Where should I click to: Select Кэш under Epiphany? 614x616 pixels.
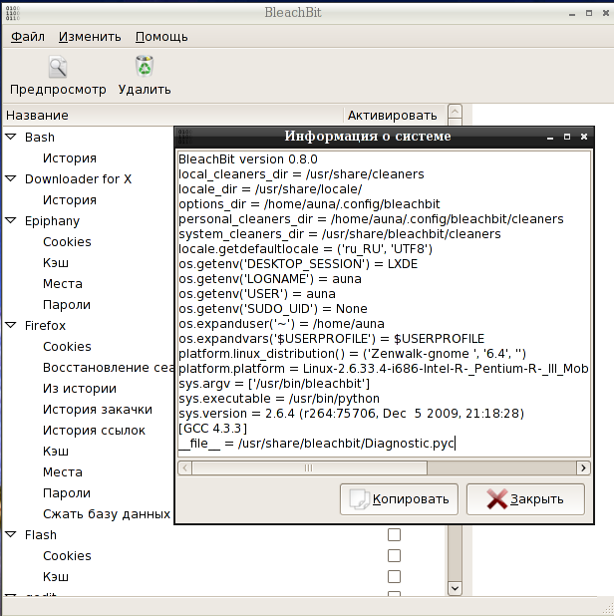click(x=56, y=262)
